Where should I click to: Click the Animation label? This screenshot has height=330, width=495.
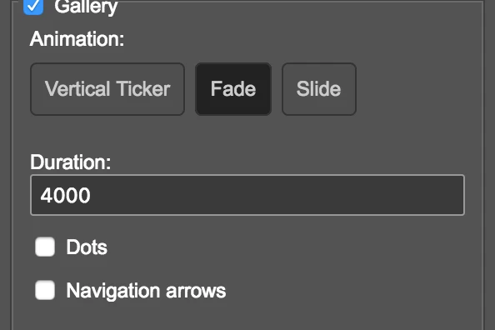click(x=77, y=39)
